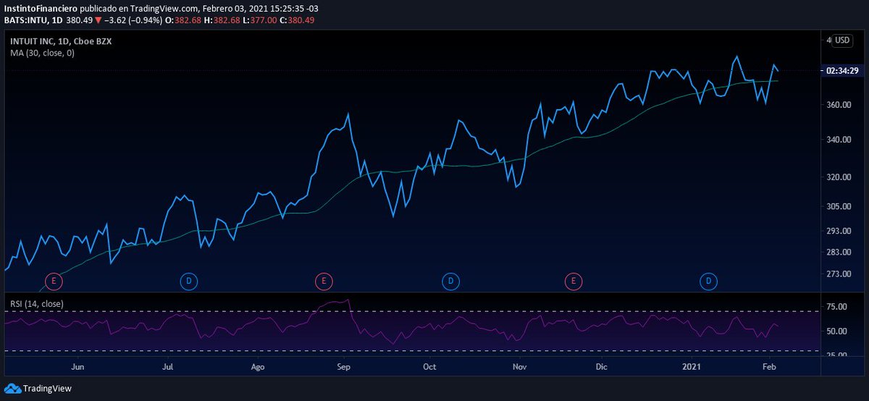
Task: Click the Nov label on time axis
Action: point(519,367)
